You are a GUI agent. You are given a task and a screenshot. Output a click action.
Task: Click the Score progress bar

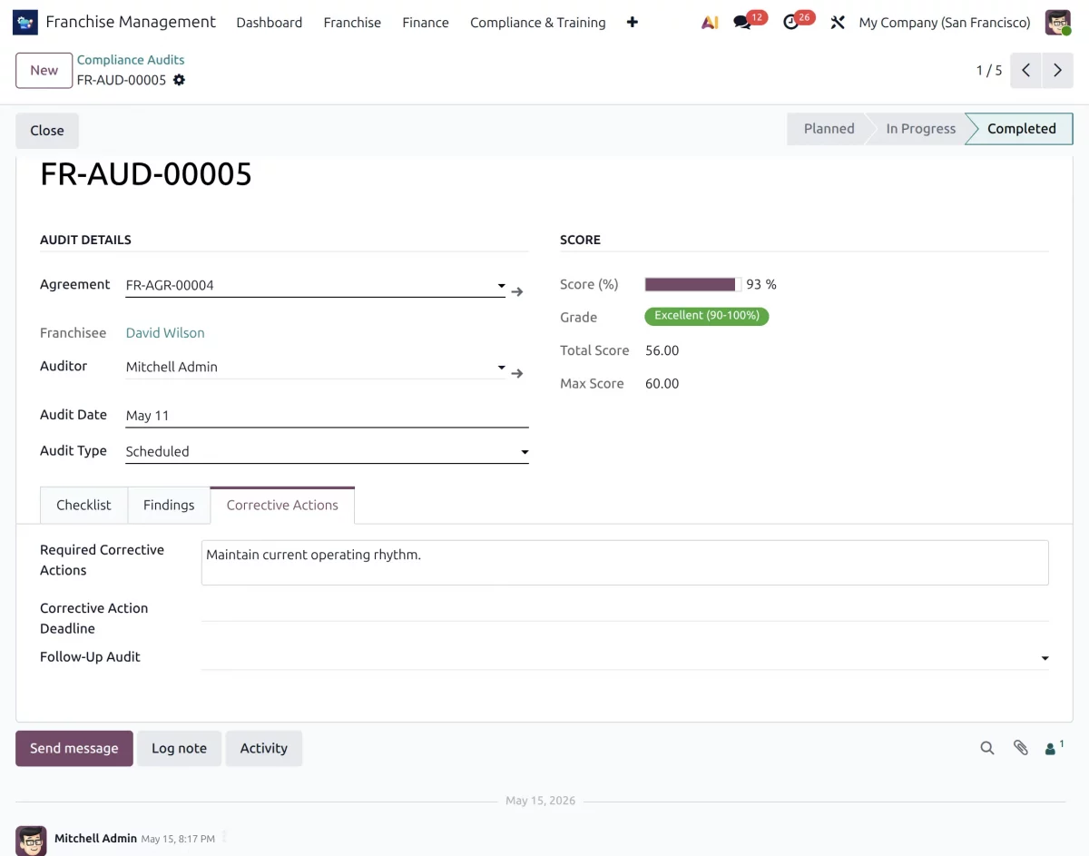(x=692, y=284)
